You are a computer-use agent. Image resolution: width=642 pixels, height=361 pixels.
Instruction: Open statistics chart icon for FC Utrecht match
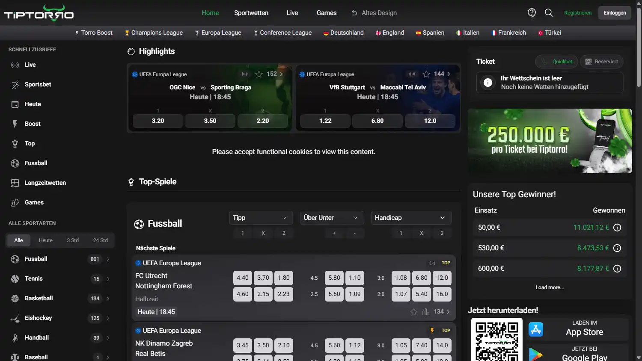coord(426,312)
